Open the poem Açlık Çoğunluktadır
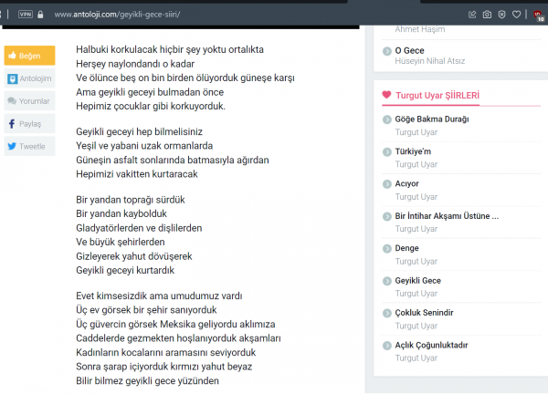This screenshot has width=548, height=394. pos(431,345)
